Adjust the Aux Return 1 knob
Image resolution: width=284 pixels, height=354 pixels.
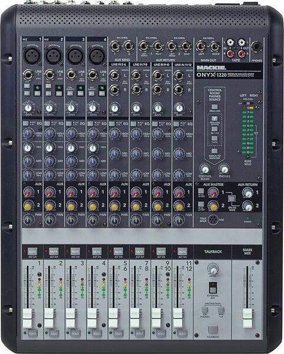247,193
